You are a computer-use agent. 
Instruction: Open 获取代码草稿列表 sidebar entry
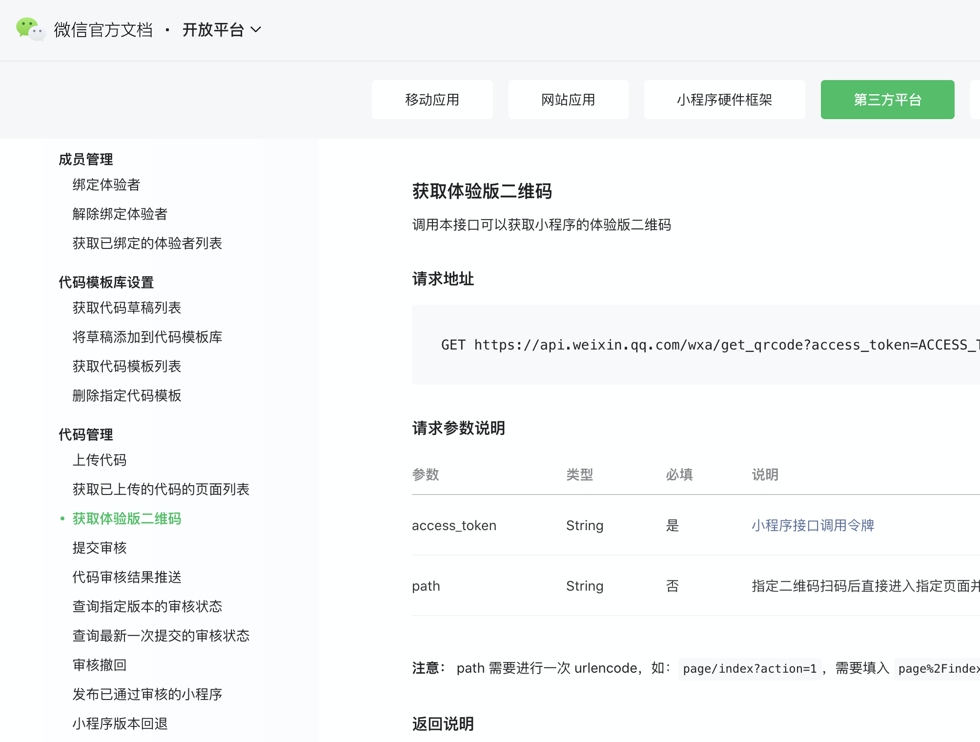pos(127,308)
